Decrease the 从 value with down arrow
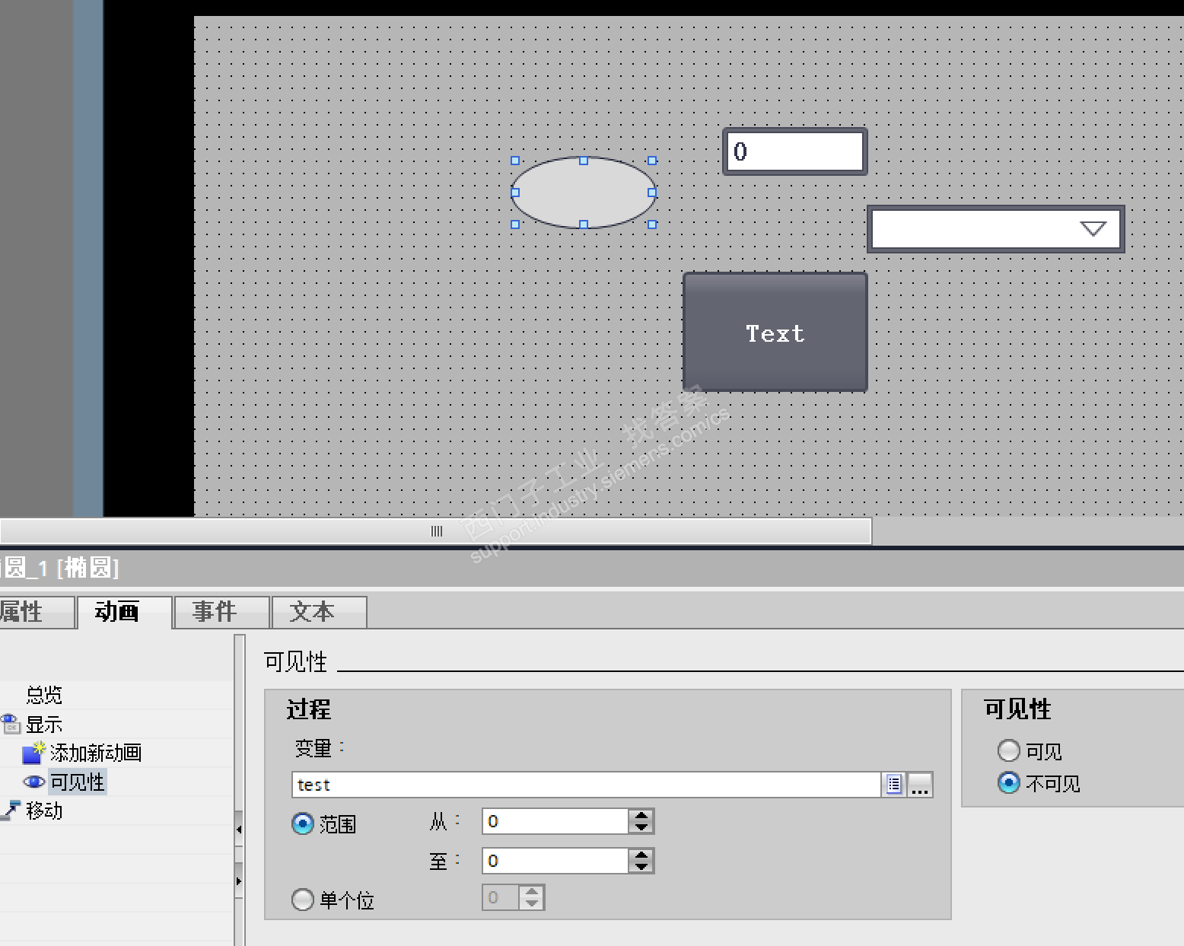The height and width of the screenshot is (946, 1184). 641,827
